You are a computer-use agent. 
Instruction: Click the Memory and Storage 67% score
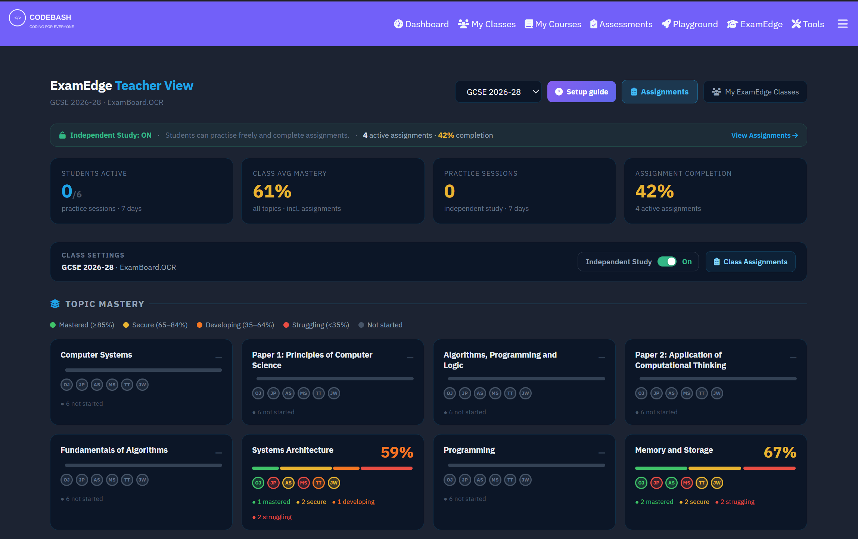[x=780, y=452]
